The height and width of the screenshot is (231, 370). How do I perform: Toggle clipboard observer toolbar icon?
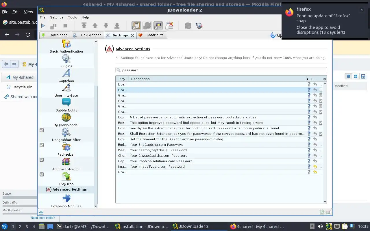coord(136,26)
